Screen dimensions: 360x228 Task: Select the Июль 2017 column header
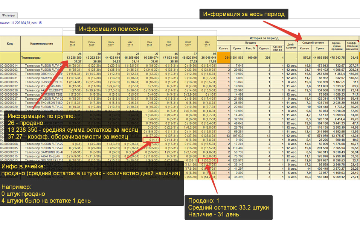click(x=111, y=44)
